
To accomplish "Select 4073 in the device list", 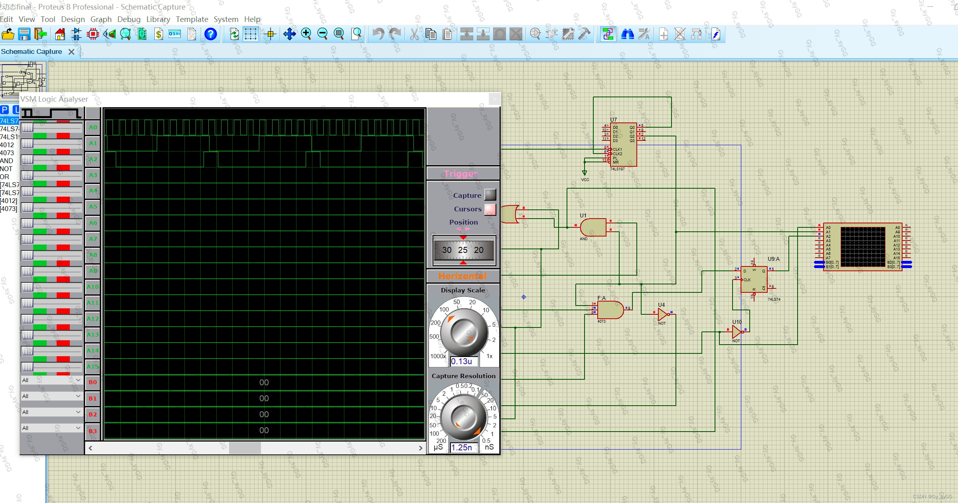I will coord(7,153).
